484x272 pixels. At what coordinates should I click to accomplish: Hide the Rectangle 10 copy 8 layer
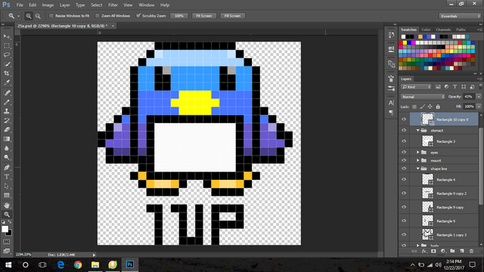click(x=404, y=119)
